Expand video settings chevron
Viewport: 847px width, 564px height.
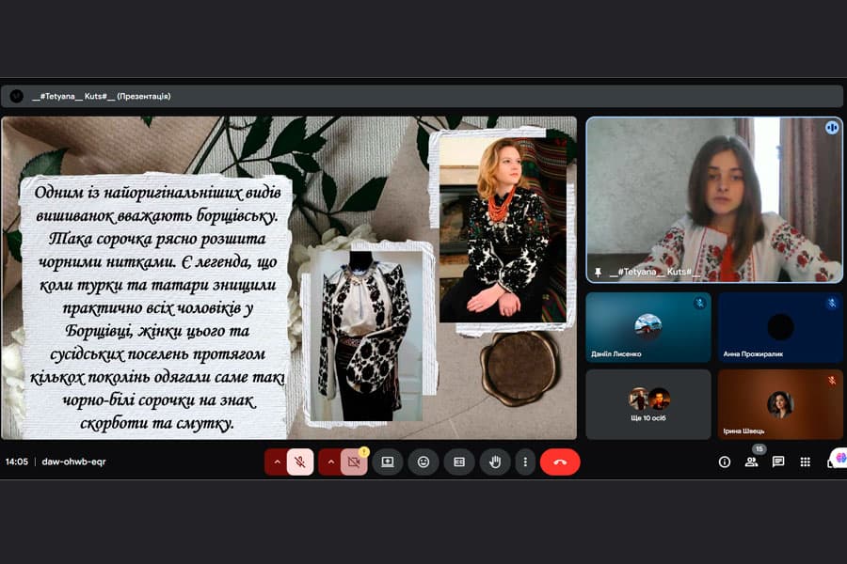pos(330,462)
